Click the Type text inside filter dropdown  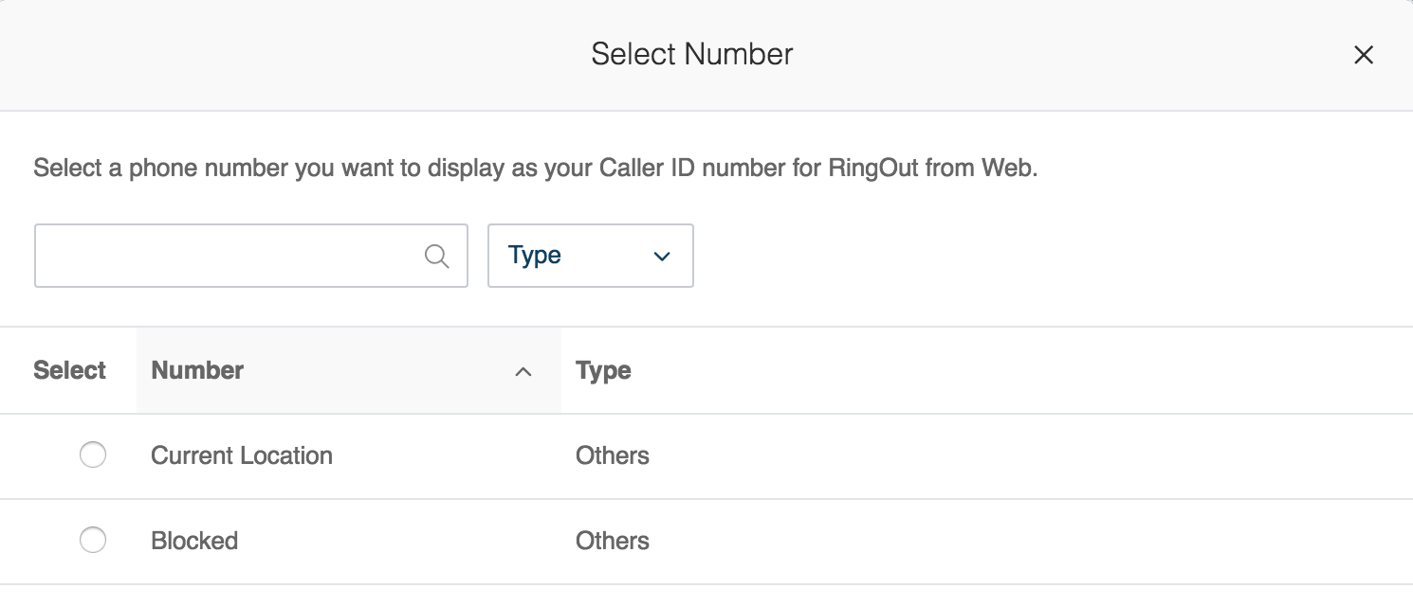tap(535, 256)
